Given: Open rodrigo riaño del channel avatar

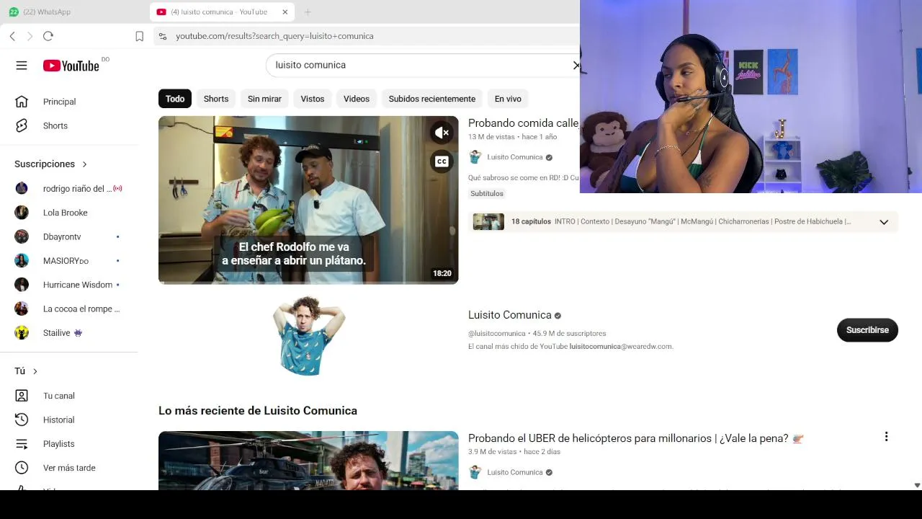Looking at the screenshot, I should coord(22,188).
